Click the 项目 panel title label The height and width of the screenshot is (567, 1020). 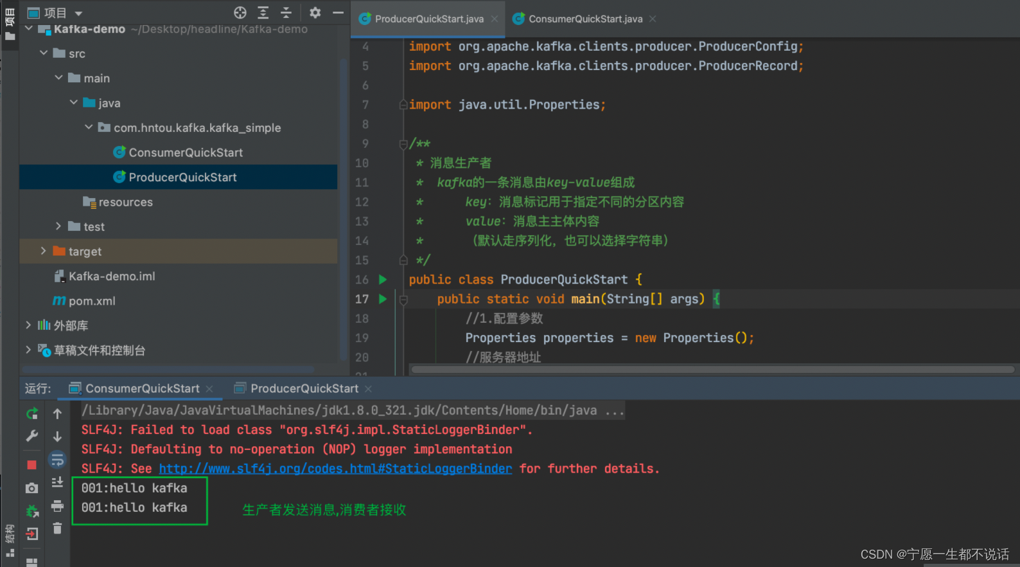55,13
